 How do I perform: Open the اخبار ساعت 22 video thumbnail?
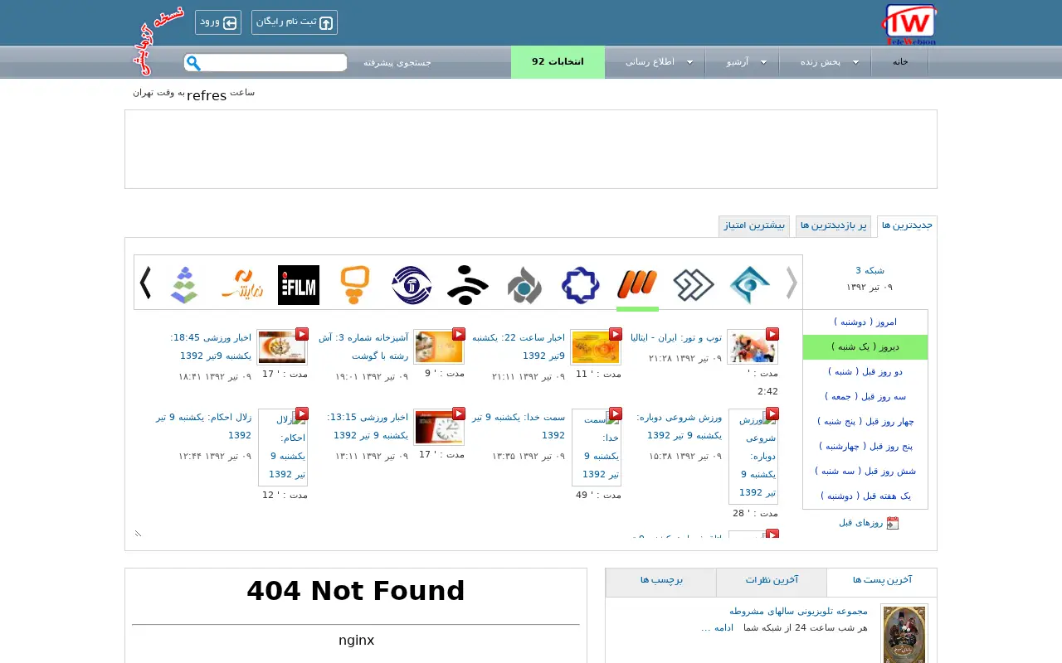coord(596,346)
